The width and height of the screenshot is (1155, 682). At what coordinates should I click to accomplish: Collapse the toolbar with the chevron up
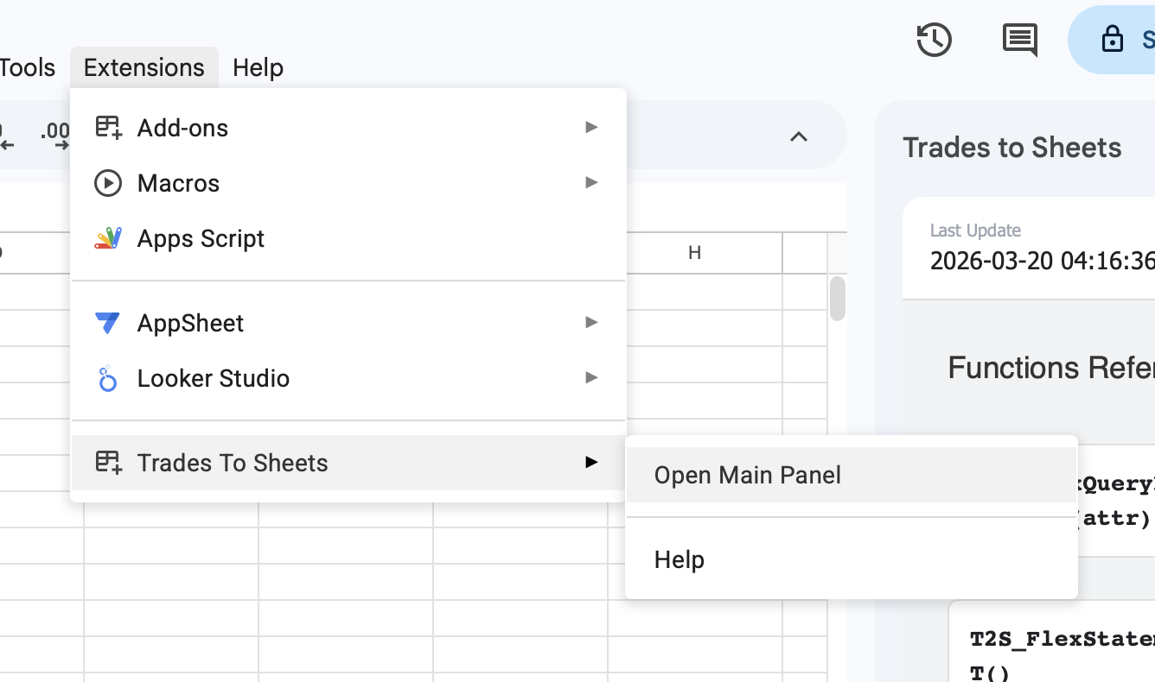tap(799, 136)
